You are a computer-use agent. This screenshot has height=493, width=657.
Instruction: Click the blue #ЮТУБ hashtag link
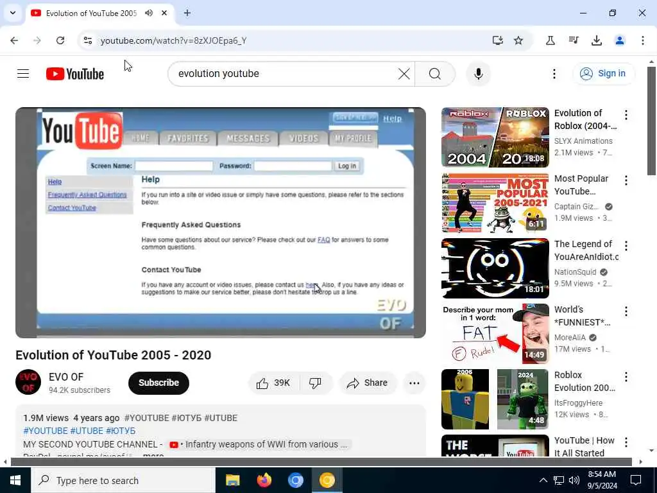[121, 431]
